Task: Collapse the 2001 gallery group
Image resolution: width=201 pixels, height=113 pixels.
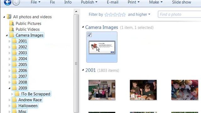Action: [x=83, y=70]
